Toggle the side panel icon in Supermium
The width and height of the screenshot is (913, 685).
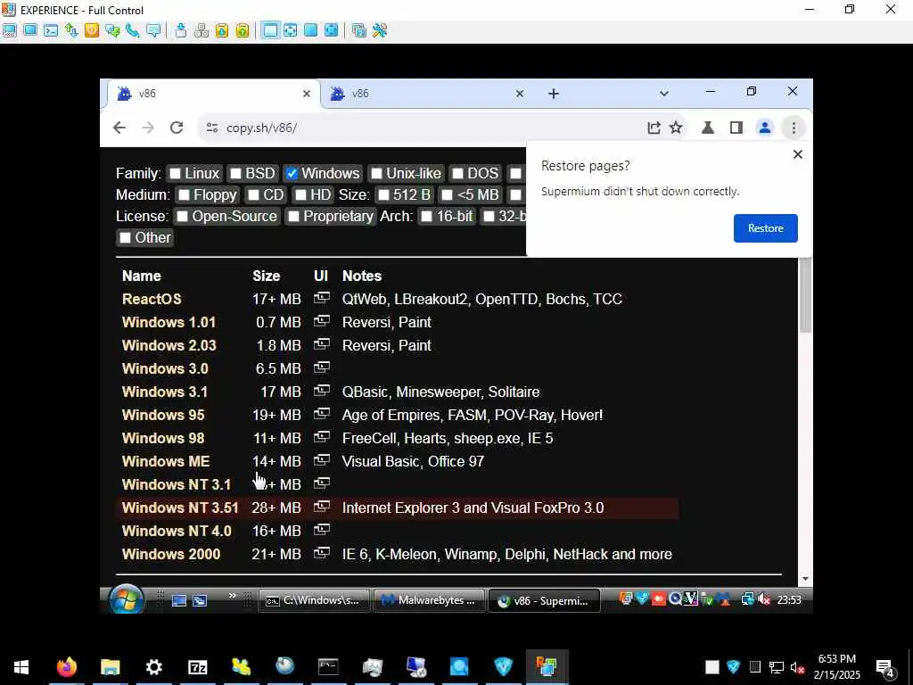[736, 128]
